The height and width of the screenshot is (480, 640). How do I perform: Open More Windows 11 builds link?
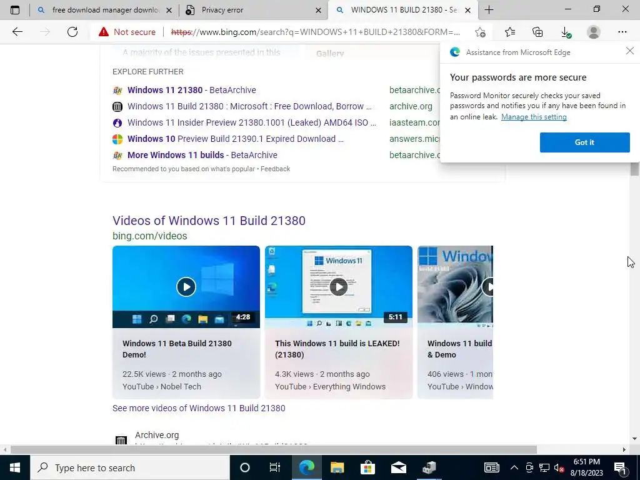[202, 155]
